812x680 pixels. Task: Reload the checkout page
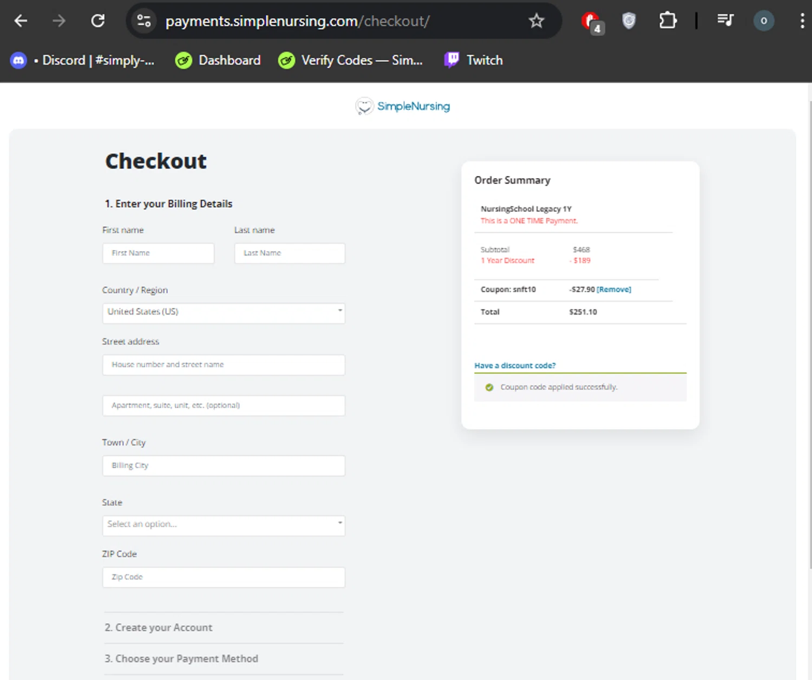pyautogui.click(x=98, y=21)
